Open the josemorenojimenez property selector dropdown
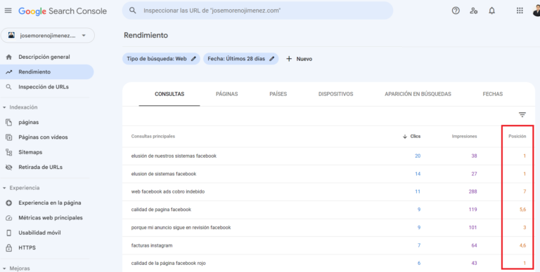Viewport: 540px width, 272px height. coord(48,35)
